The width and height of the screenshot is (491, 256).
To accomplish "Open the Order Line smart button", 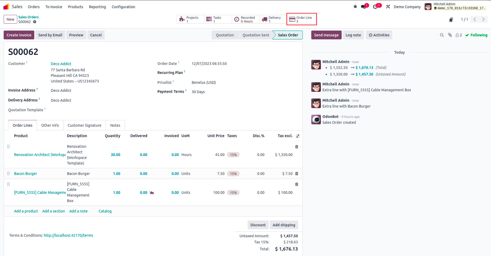I will click(301, 19).
